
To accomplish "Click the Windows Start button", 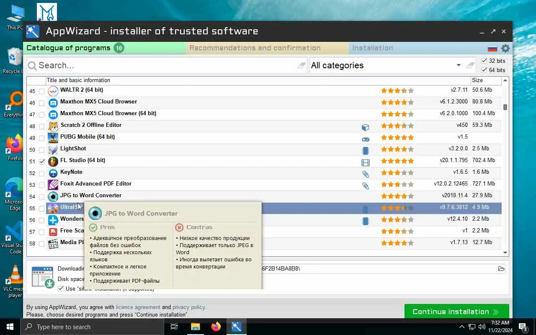I will (10, 327).
